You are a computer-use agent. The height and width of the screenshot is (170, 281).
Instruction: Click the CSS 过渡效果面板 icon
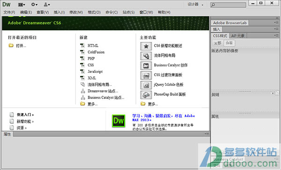146,76
